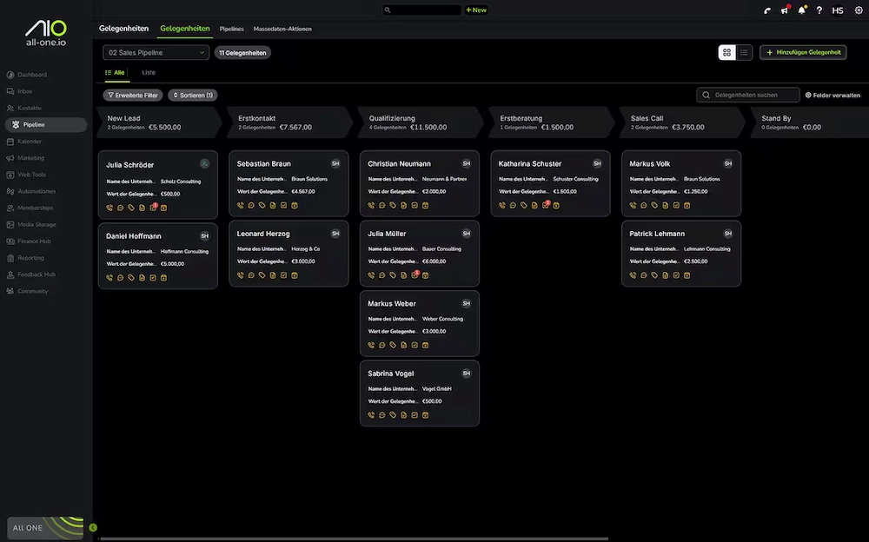Click the Hinzufügen Gelegenheit button
This screenshot has width=869, height=542.
point(803,53)
